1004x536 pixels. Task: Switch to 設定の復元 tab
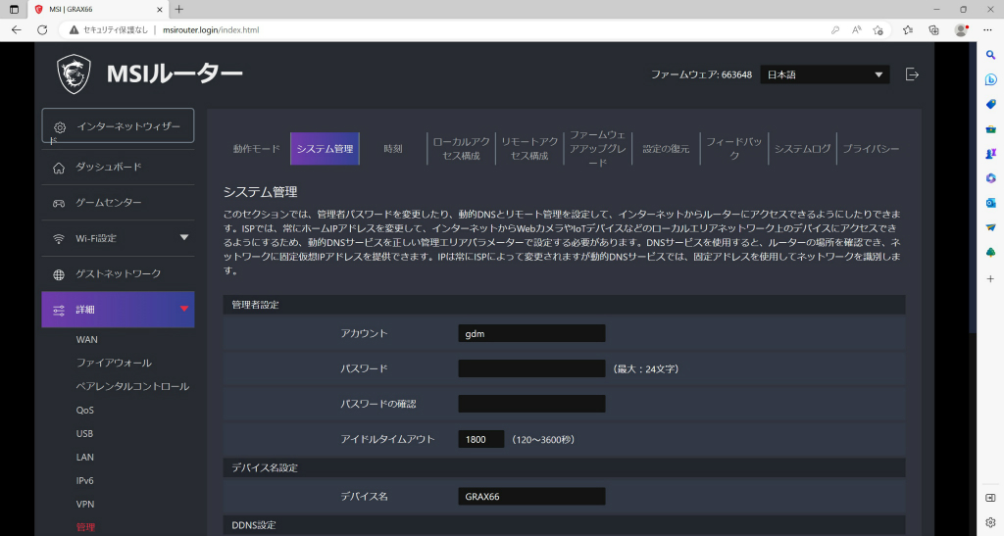pos(666,149)
